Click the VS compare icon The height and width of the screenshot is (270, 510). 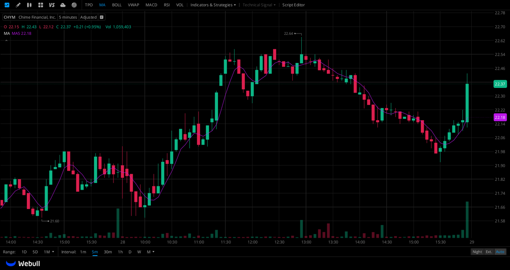coord(52,5)
